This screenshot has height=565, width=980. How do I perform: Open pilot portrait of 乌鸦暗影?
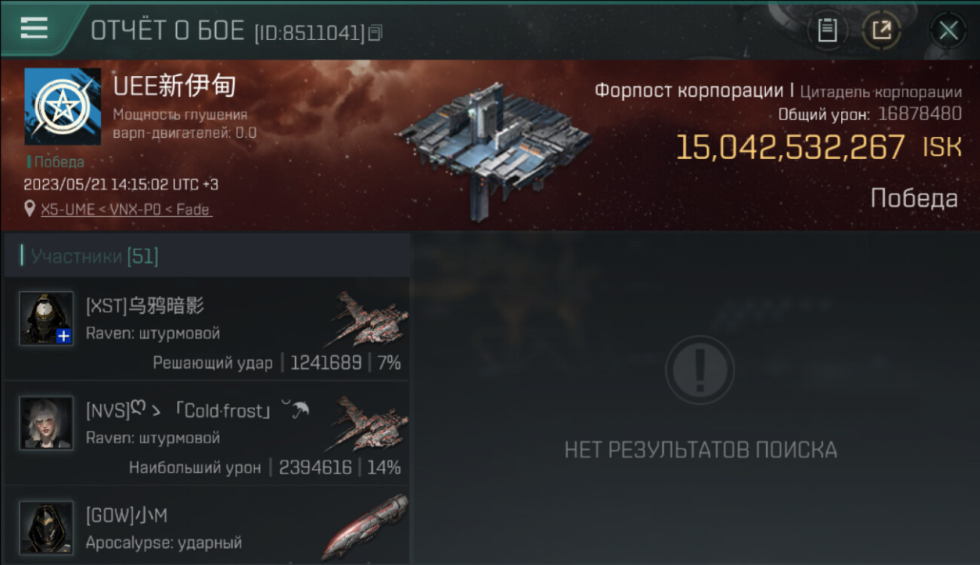(47, 319)
